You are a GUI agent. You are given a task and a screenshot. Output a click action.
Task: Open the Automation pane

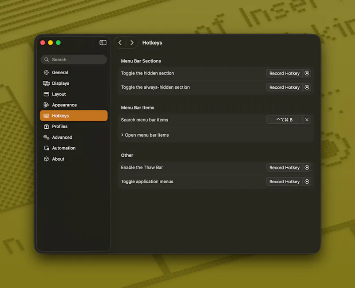74,148
